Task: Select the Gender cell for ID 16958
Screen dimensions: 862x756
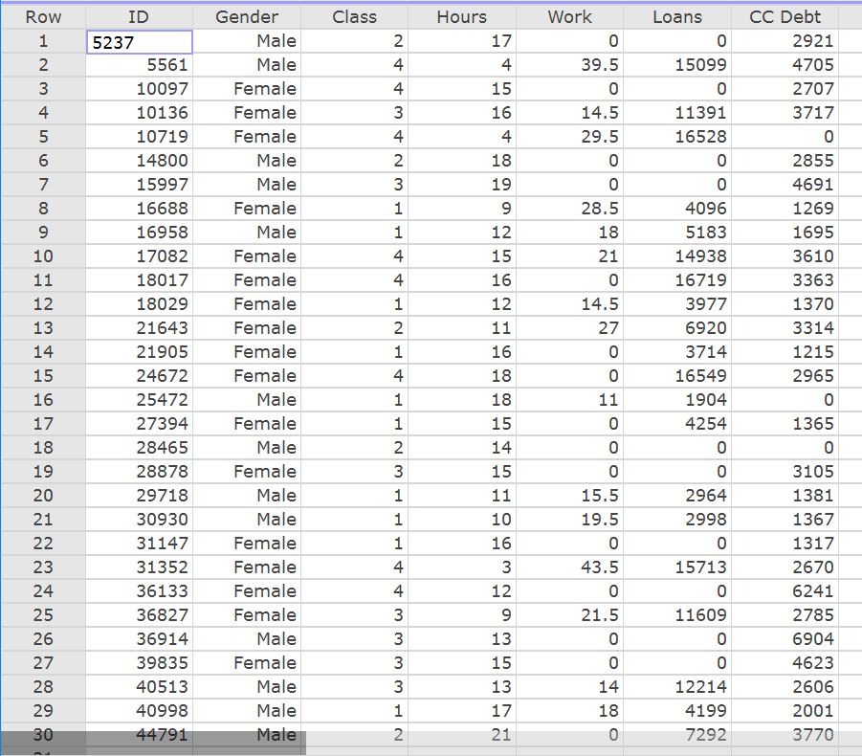Action: pos(247,233)
